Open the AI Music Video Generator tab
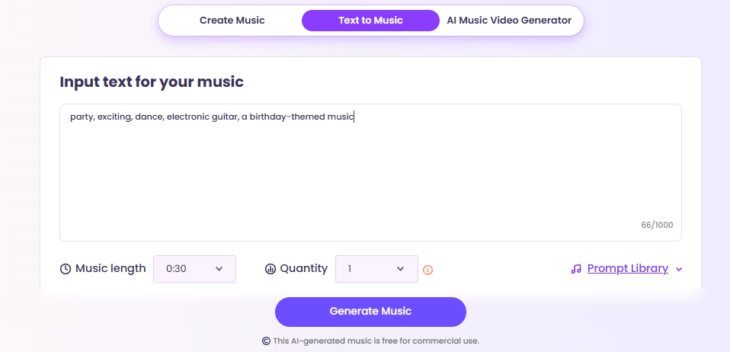This screenshot has height=352, width=730. tap(509, 21)
